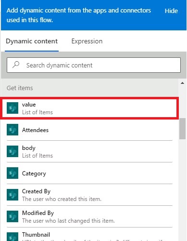Add the Category field
The image size is (187, 241).
[x=89, y=173]
